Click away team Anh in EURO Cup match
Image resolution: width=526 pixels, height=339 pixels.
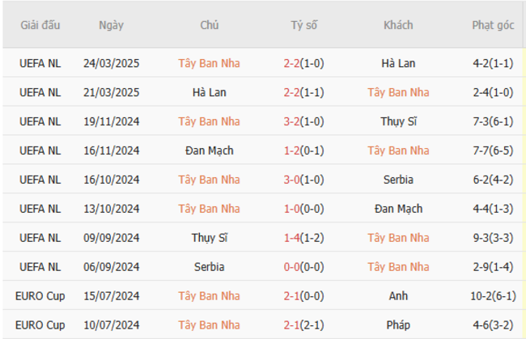pos(398,296)
